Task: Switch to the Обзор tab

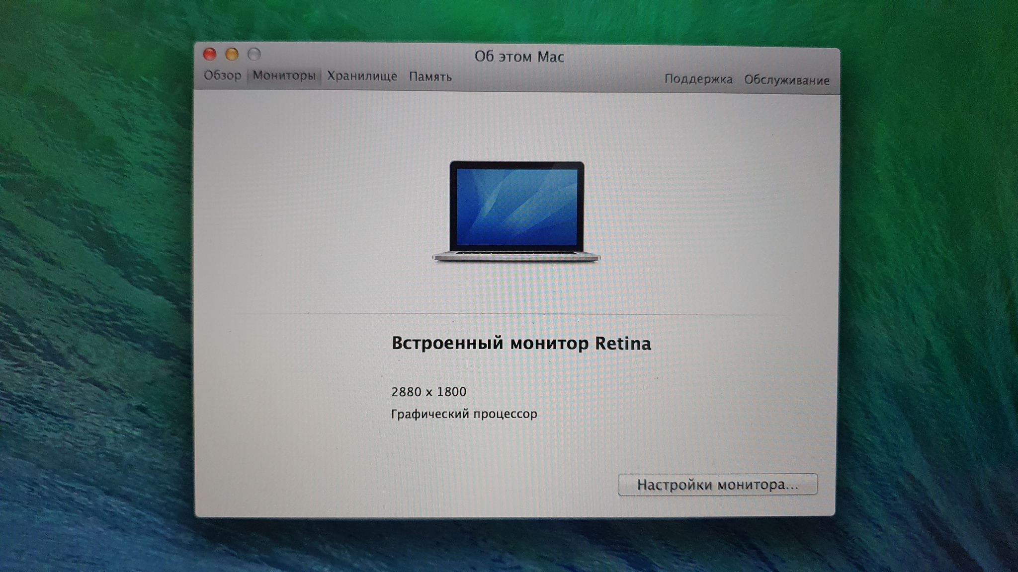Action: click(222, 75)
